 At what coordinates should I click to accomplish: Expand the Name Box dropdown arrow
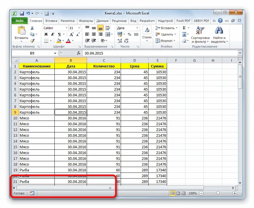55,53
